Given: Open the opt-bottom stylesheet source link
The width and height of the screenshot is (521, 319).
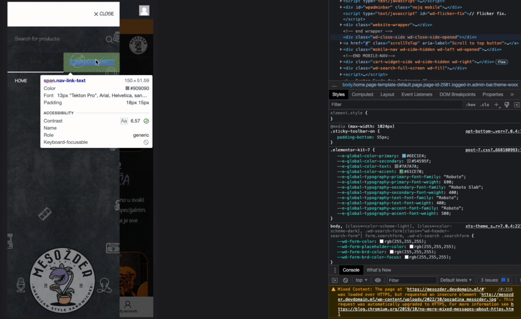Looking at the screenshot, I should [x=493, y=131].
